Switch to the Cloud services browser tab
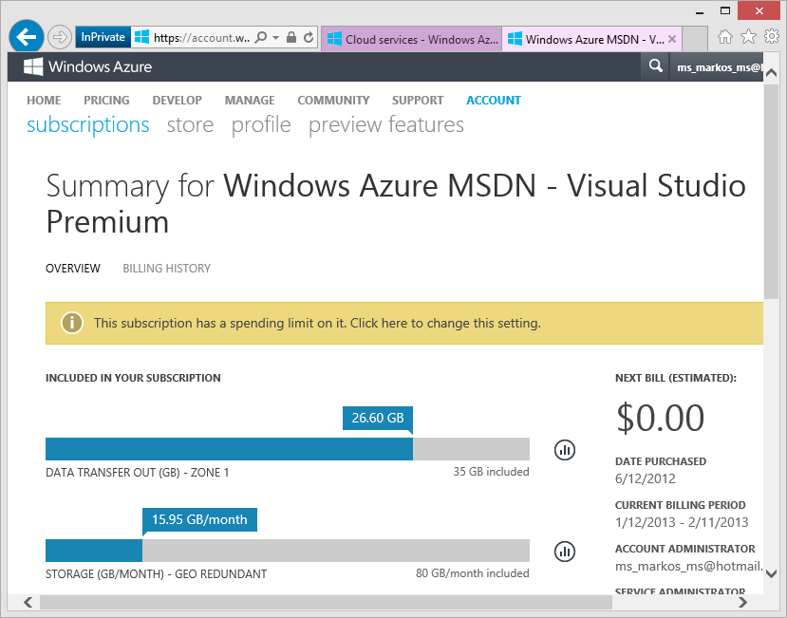This screenshot has width=787, height=618. click(x=412, y=39)
